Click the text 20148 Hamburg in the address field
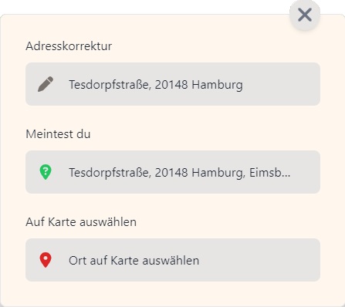The height and width of the screenshot is (307, 345). [199, 85]
